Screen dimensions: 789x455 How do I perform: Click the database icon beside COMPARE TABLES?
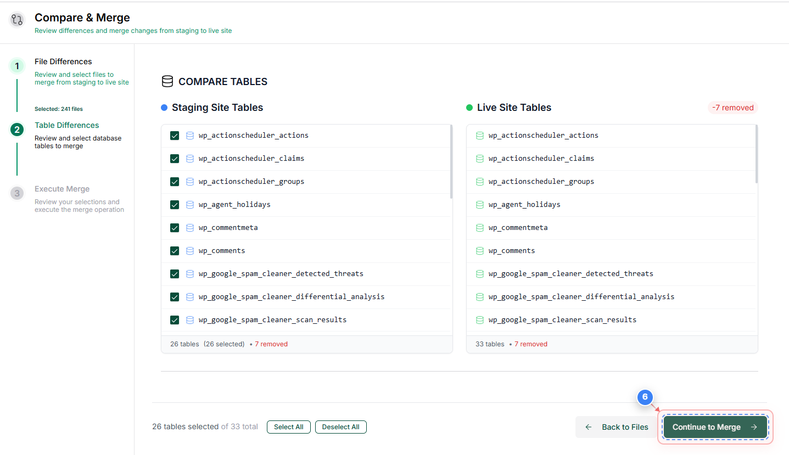[167, 81]
